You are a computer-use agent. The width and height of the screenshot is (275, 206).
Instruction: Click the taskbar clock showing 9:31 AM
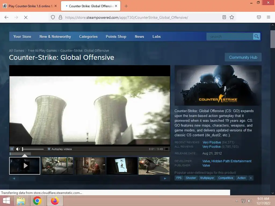point(263,201)
